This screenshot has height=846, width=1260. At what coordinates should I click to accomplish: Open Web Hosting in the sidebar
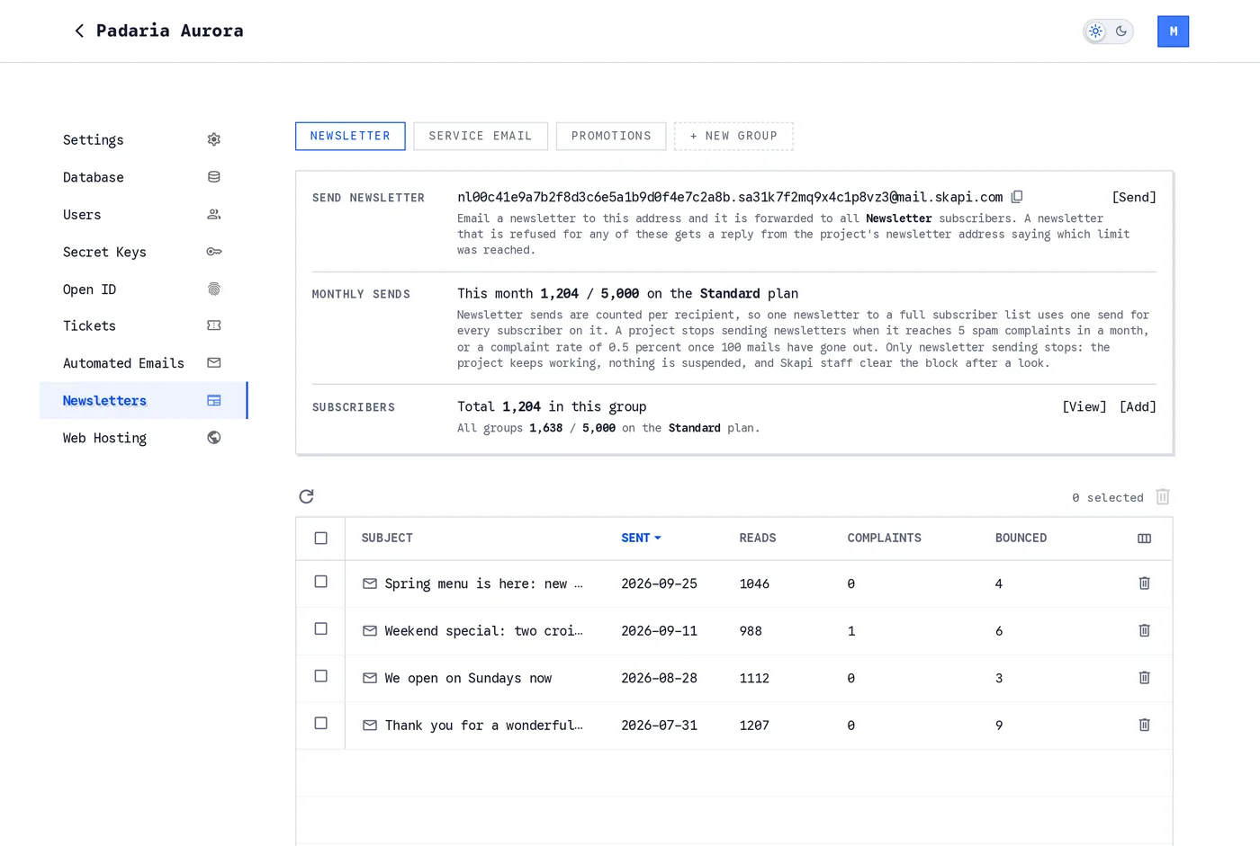point(142,438)
